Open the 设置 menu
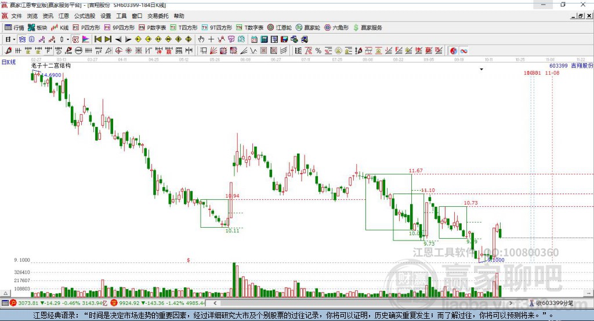The width and height of the screenshot is (594, 321). [x=106, y=16]
